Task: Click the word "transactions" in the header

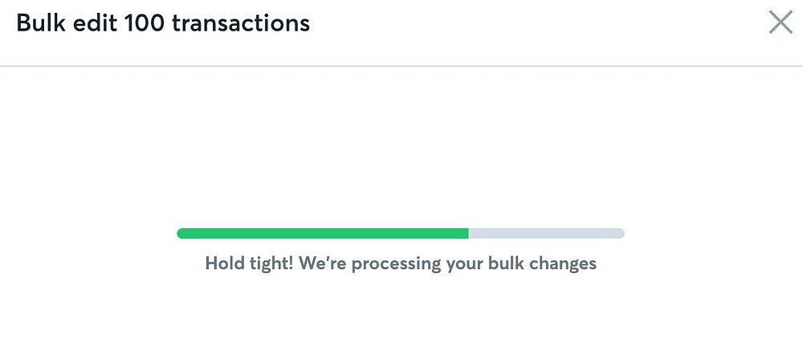Action: point(241,22)
